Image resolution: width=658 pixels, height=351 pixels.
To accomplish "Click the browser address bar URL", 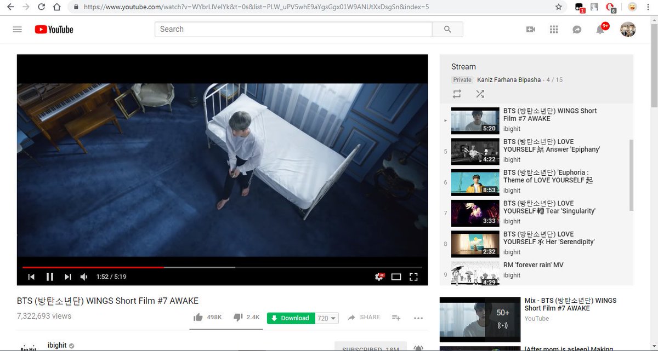I will [256, 7].
